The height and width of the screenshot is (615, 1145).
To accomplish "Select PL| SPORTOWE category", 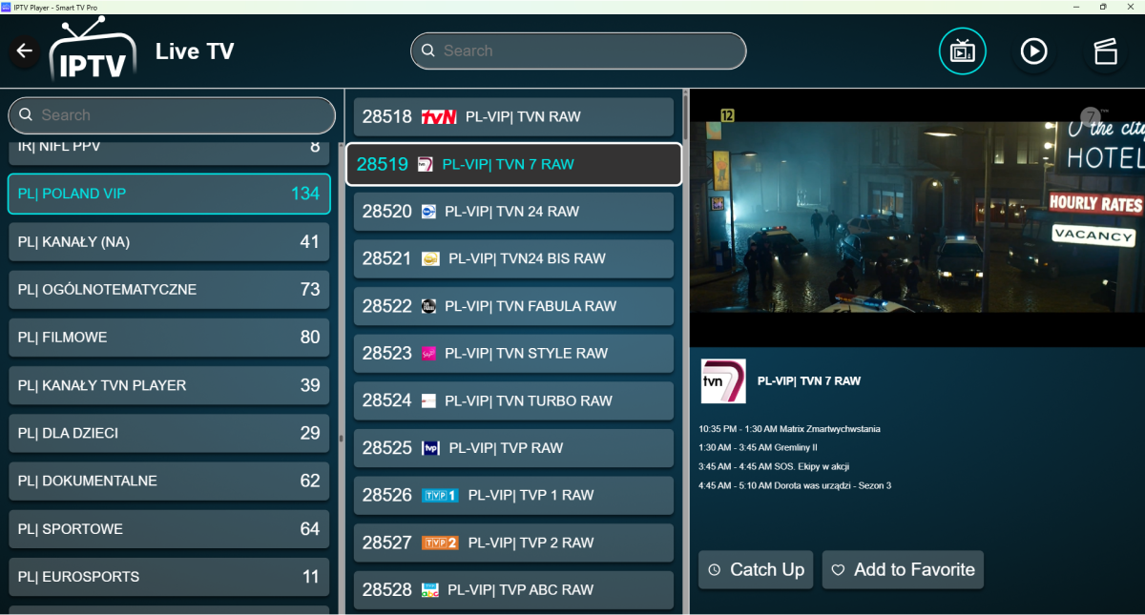I will click(x=169, y=529).
